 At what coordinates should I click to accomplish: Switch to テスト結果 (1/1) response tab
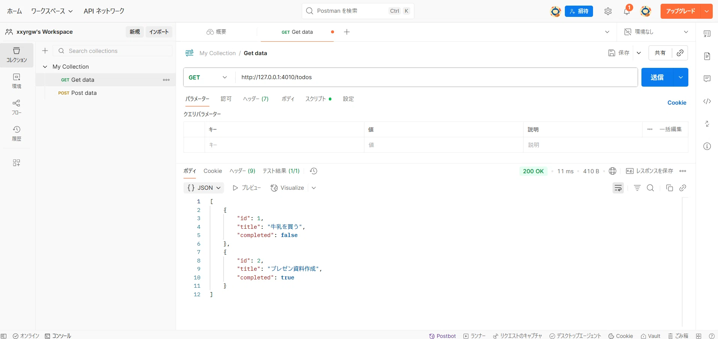(x=281, y=171)
